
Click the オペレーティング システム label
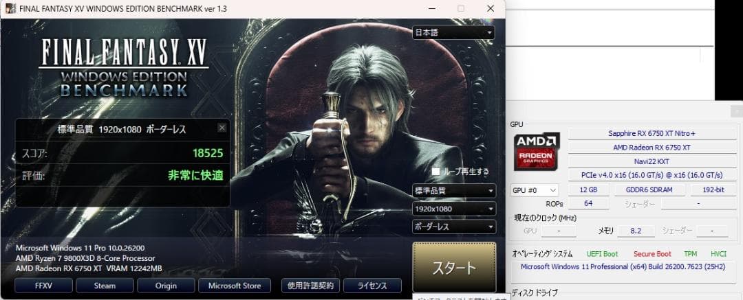[542, 254]
